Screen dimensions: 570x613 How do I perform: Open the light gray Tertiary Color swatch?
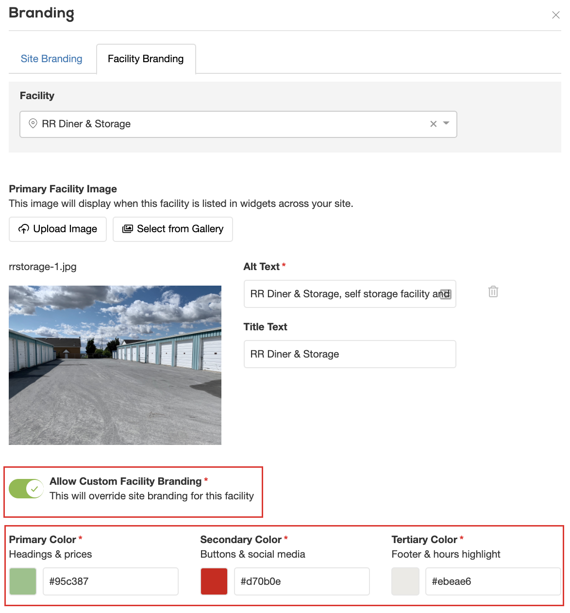point(405,581)
